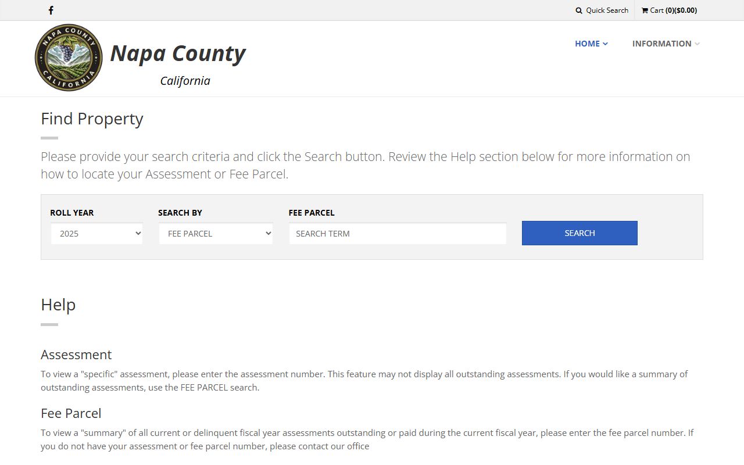Click the Search Term input field
The width and height of the screenshot is (744, 465).
coord(398,233)
